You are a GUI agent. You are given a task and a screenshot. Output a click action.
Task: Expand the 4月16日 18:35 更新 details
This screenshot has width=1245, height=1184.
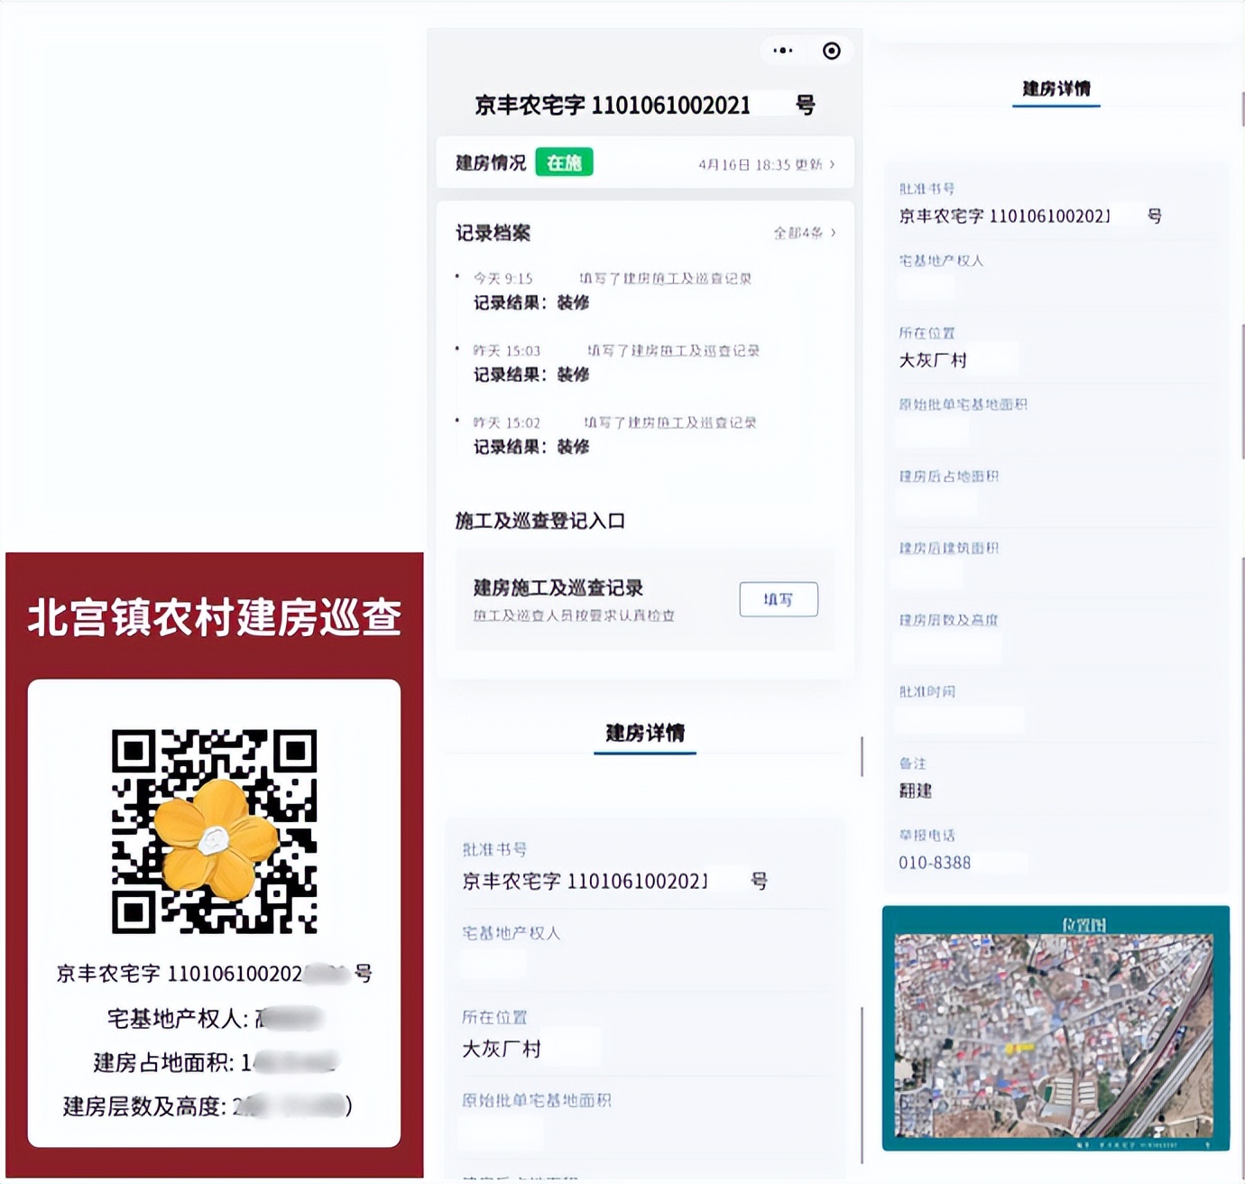coord(769,164)
